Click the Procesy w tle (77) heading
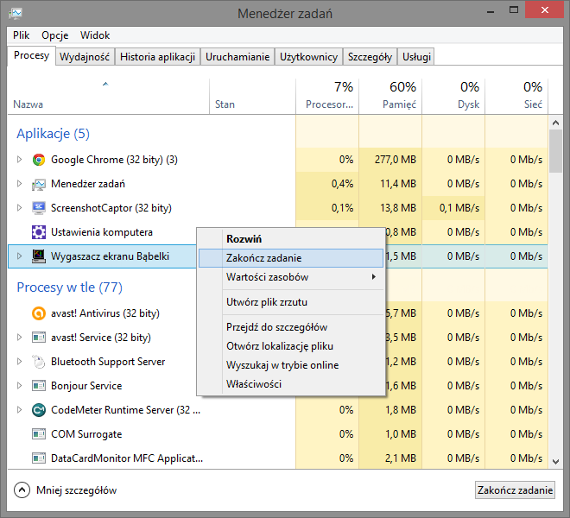Screen dimensions: 570x518 69,287
